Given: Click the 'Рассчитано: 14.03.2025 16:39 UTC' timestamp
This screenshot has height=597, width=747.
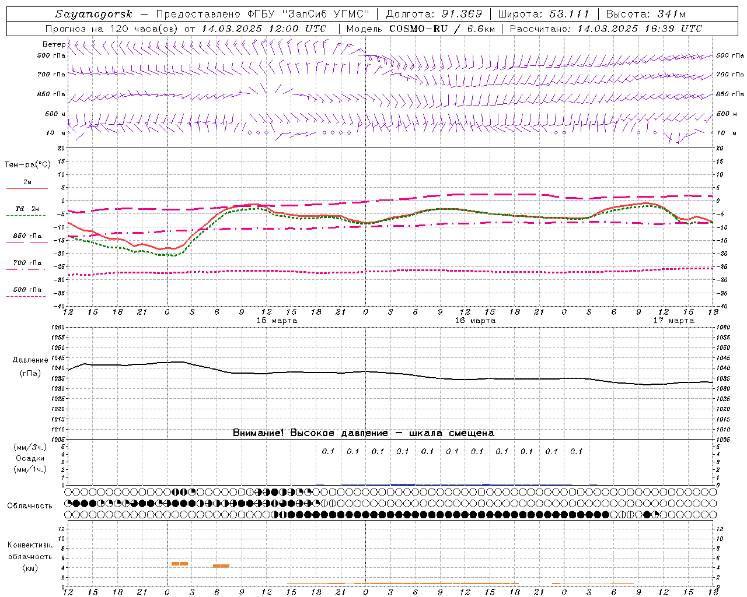Looking at the screenshot, I should tap(606, 29).
